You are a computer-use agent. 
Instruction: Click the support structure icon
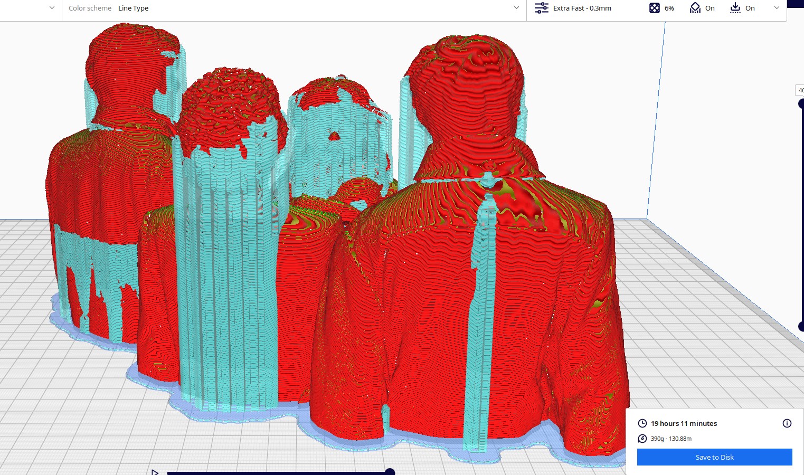coord(695,8)
